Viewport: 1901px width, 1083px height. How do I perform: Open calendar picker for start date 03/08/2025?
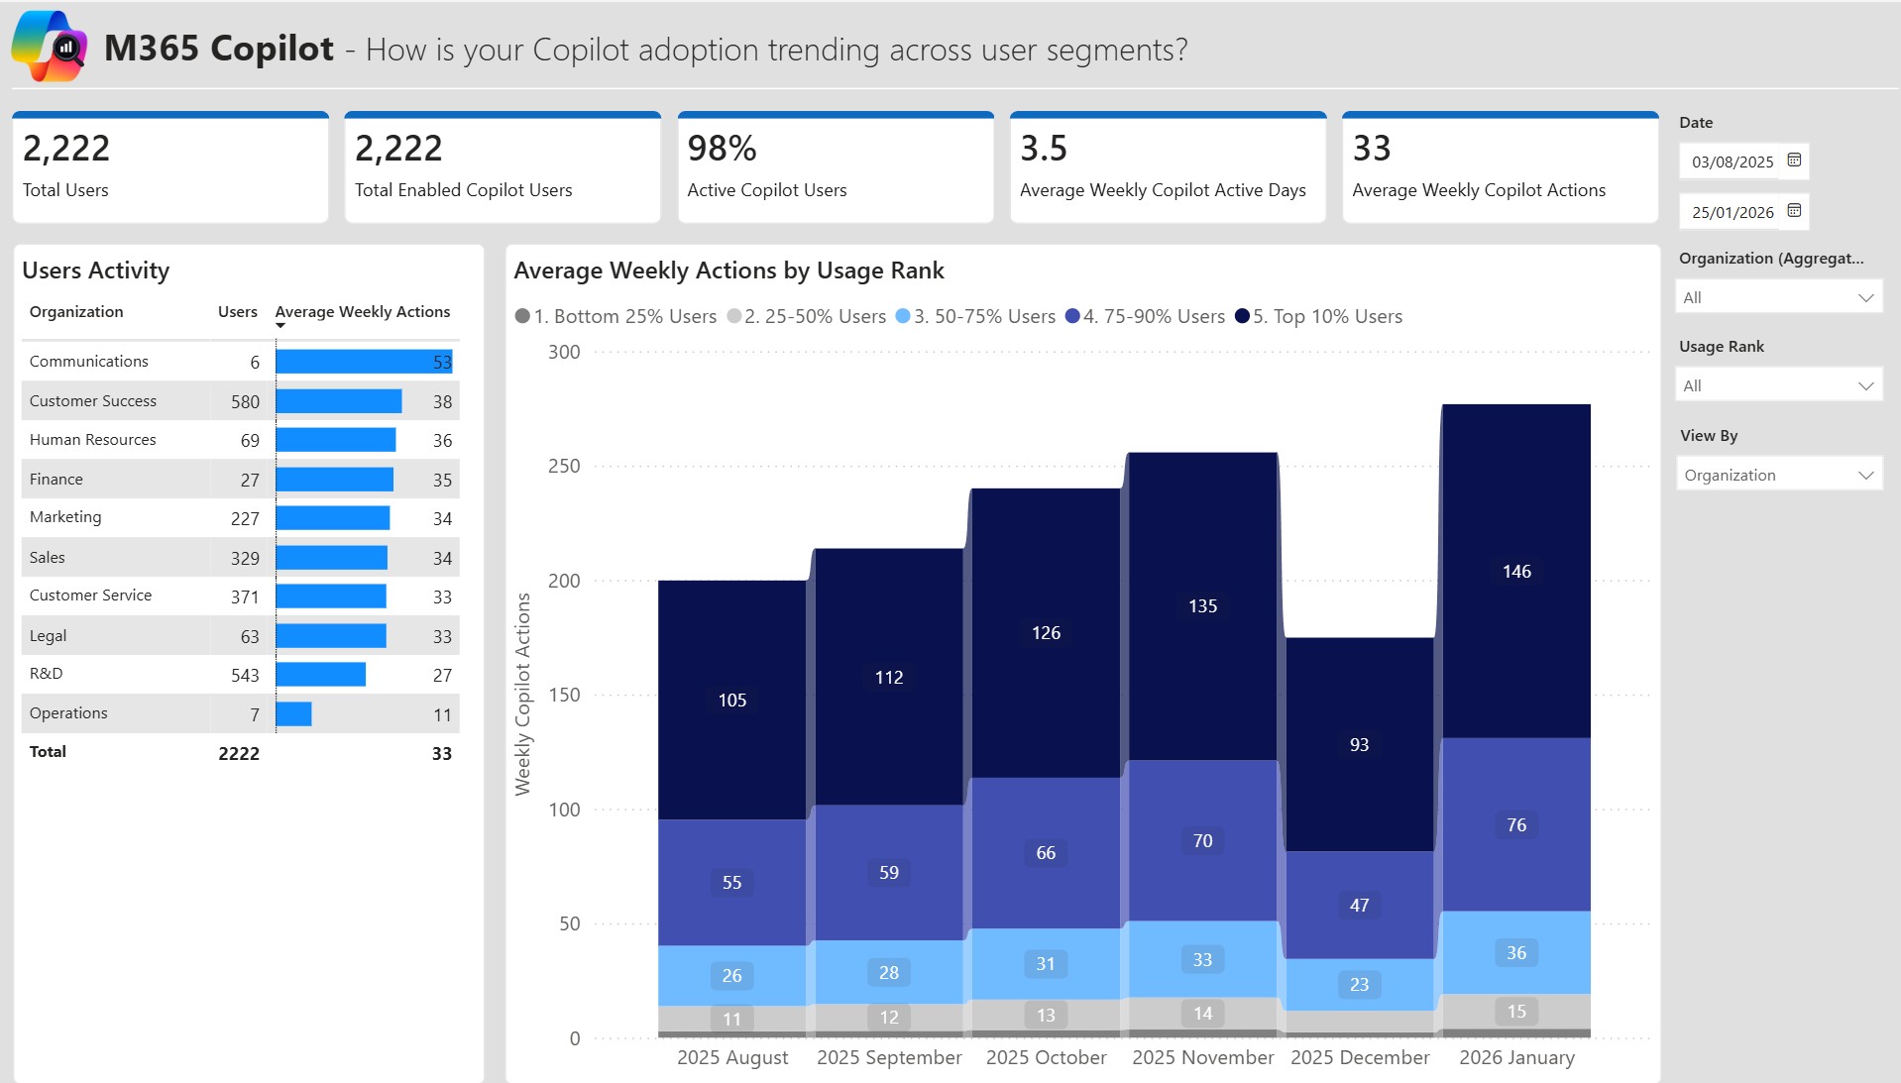1794,161
